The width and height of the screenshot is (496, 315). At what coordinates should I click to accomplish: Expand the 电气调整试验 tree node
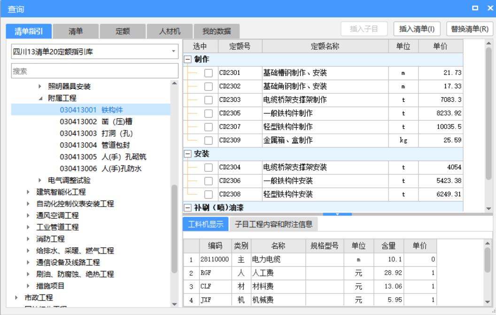pos(40,180)
